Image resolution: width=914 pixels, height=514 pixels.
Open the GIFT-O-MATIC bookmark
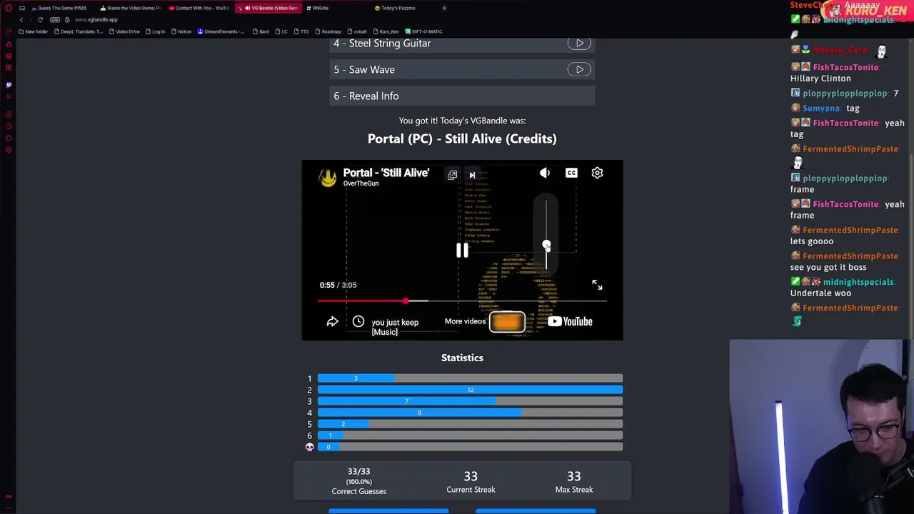pos(424,31)
